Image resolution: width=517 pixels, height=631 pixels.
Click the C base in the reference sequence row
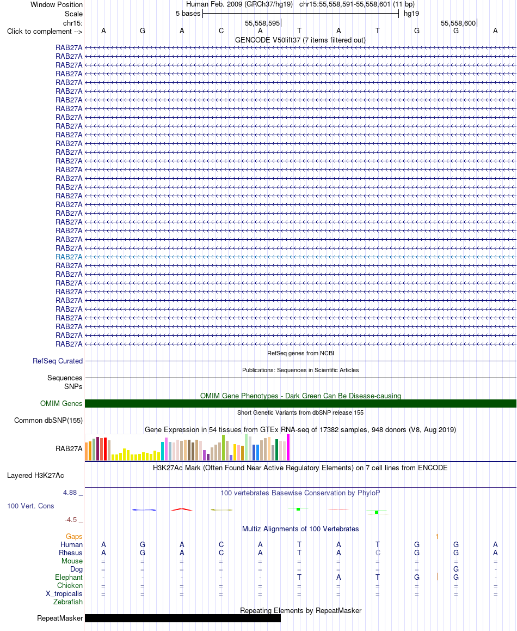point(221,31)
